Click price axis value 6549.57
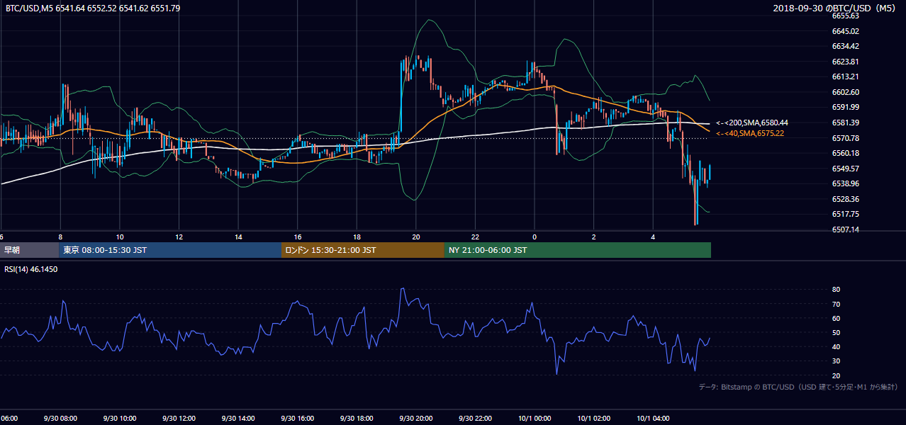This screenshot has width=906, height=425. 846,169
